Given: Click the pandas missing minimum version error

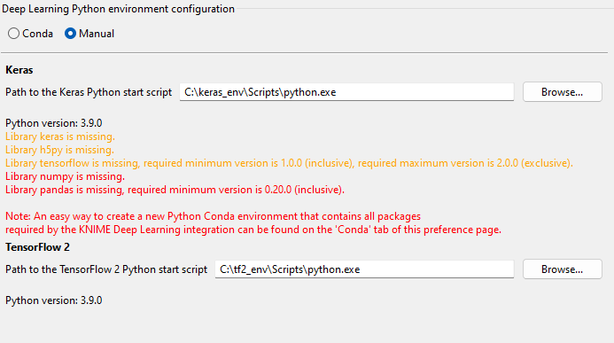Looking at the screenshot, I should coord(175,190).
